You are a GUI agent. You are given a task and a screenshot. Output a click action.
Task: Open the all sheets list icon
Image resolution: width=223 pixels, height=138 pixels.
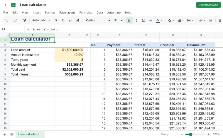[x=12, y=134]
